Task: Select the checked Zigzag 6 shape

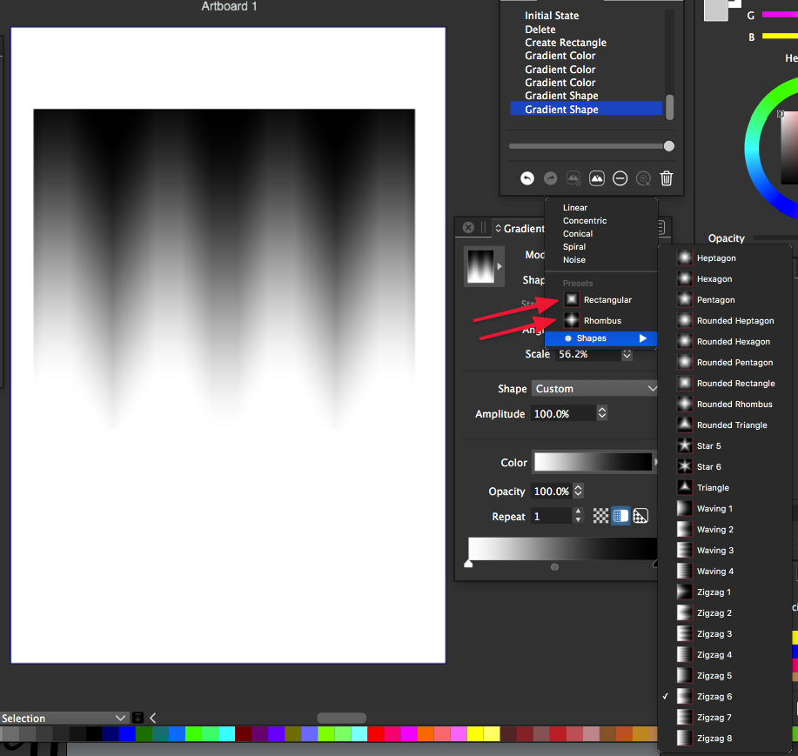Action: [714, 697]
